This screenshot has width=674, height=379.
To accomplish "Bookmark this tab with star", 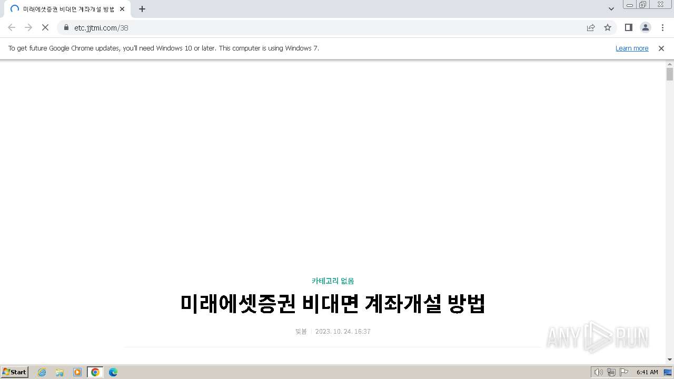I will tap(608, 27).
